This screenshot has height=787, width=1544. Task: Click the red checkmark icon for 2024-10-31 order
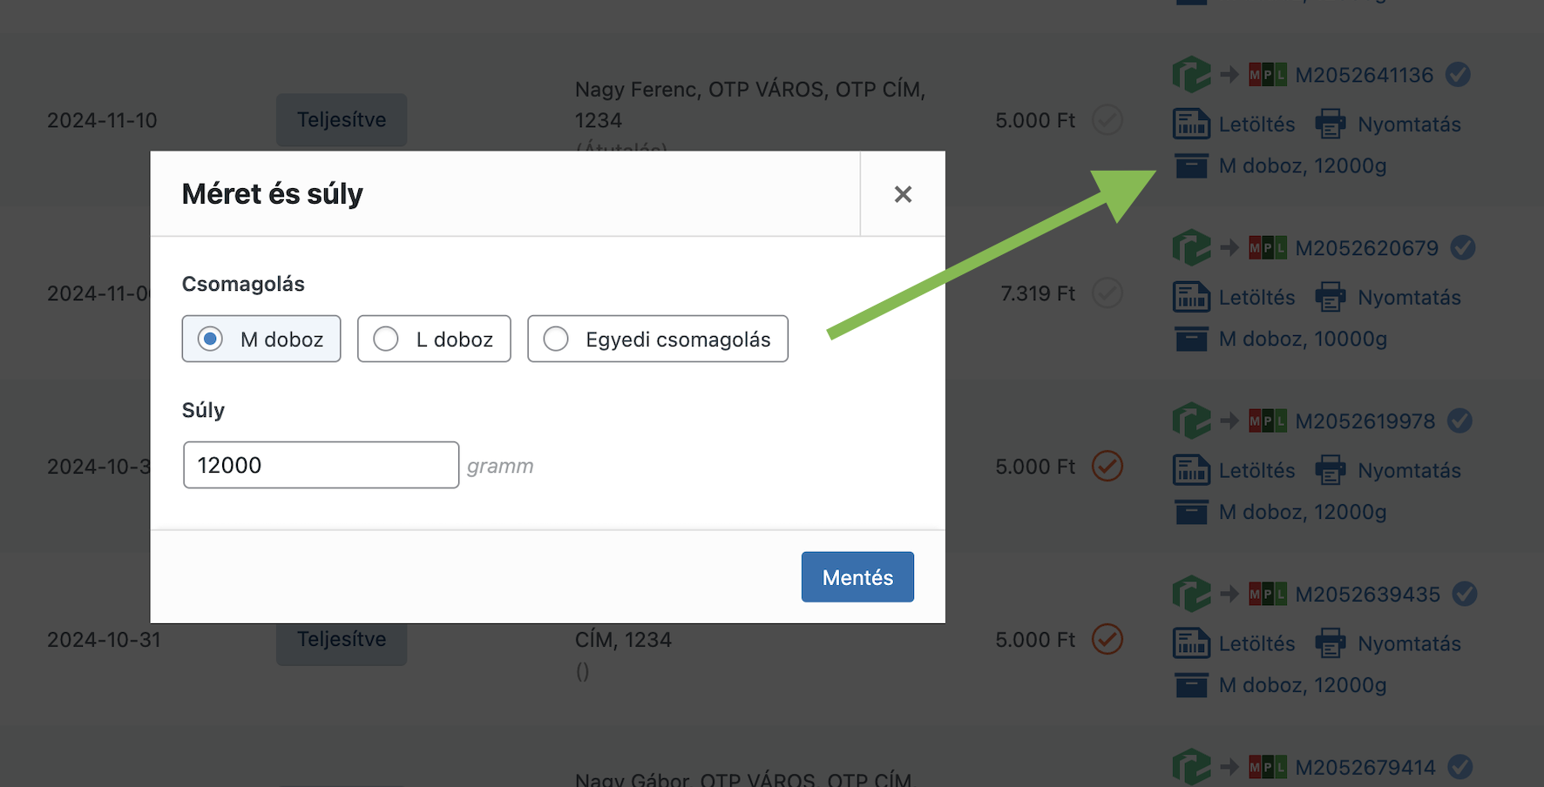point(1107,639)
